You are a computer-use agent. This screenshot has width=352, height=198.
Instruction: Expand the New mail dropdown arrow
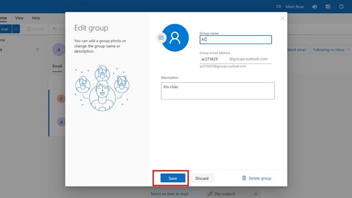(x=16, y=29)
